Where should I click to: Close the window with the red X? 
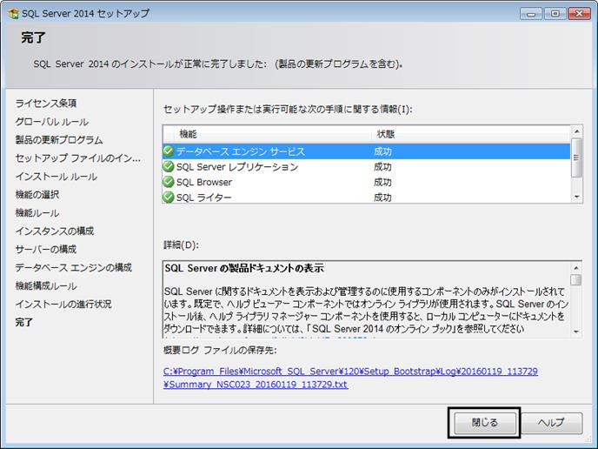[x=579, y=14]
